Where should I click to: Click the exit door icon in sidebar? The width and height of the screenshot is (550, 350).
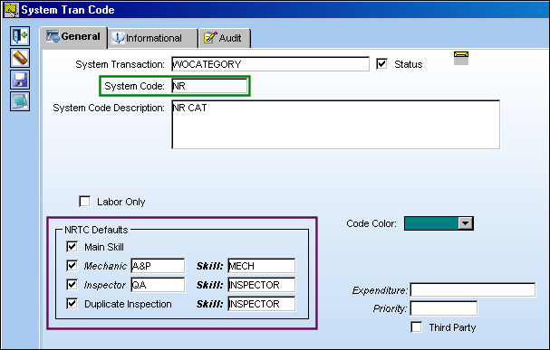[x=20, y=36]
